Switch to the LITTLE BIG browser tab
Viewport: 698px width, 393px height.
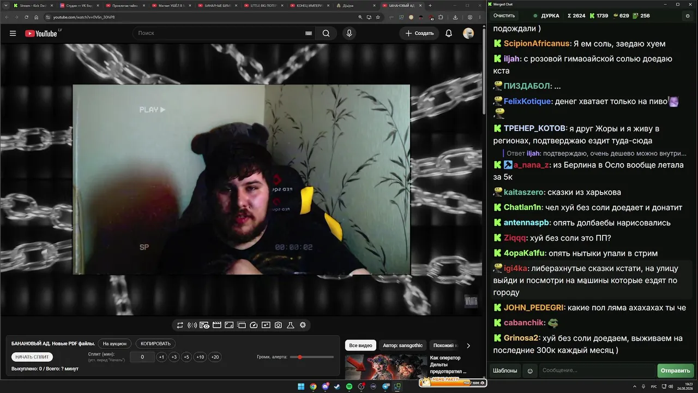point(263,5)
